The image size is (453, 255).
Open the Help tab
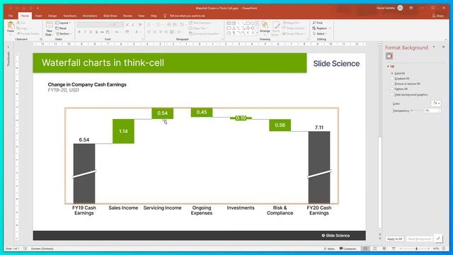[x=154, y=16]
